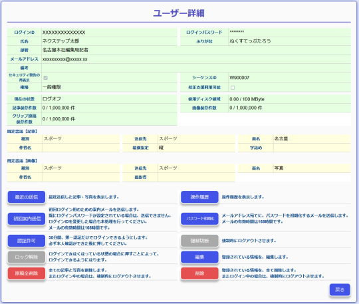Screen dimensions: 359x304
Task: Select the name ネクステップ太郎
Action: pyautogui.click(x=61, y=41)
